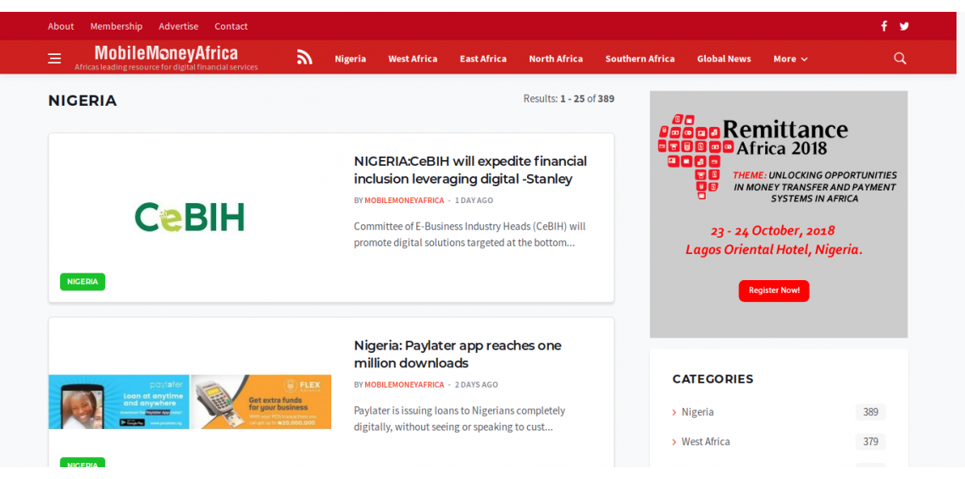This screenshot has height=479, width=965.
Task: Open the About page link
Action: tap(61, 26)
